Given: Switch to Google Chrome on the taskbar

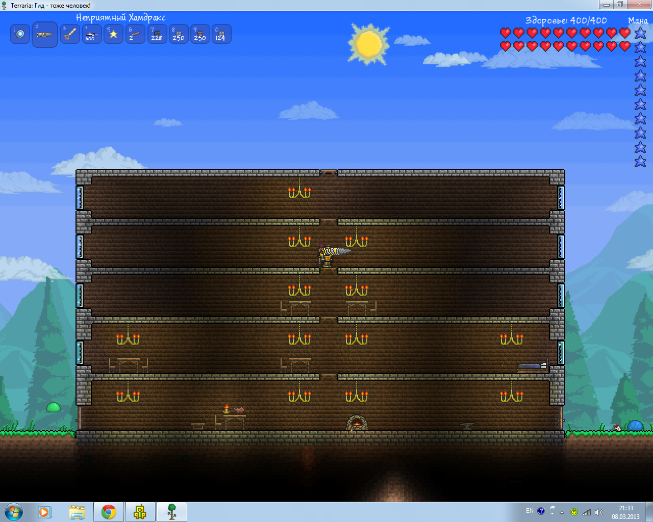Looking at the screenshot, I should (108, 512).
